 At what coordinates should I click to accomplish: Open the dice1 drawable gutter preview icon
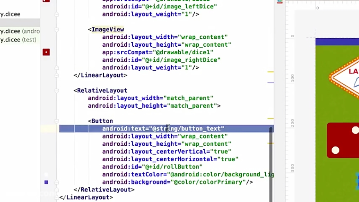[46, 52]
